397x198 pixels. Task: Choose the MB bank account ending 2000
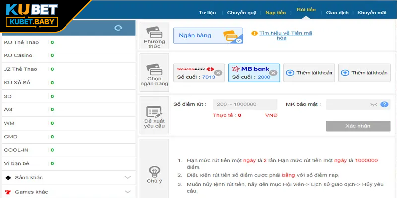pyautogui.click(x=254, y=73)
